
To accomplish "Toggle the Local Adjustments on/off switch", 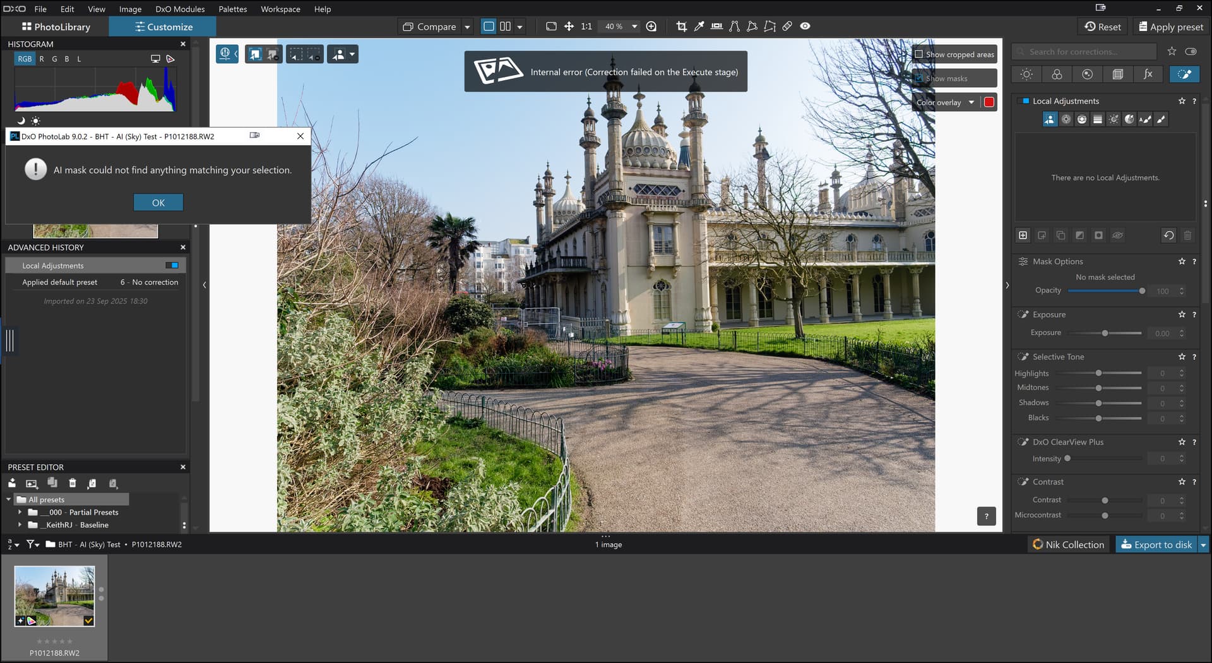I will point(1026,101).
